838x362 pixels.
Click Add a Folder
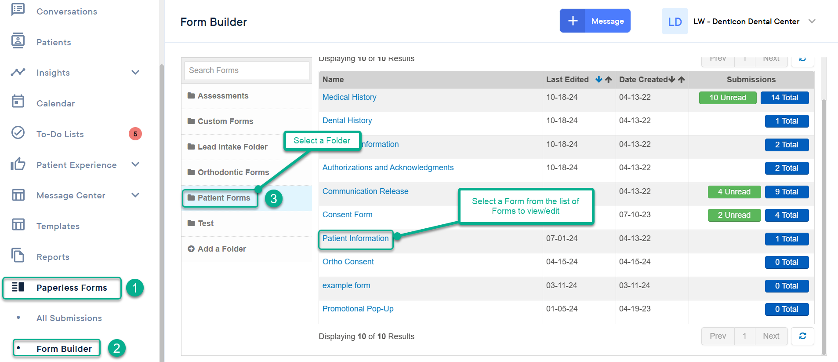point(221,249)
